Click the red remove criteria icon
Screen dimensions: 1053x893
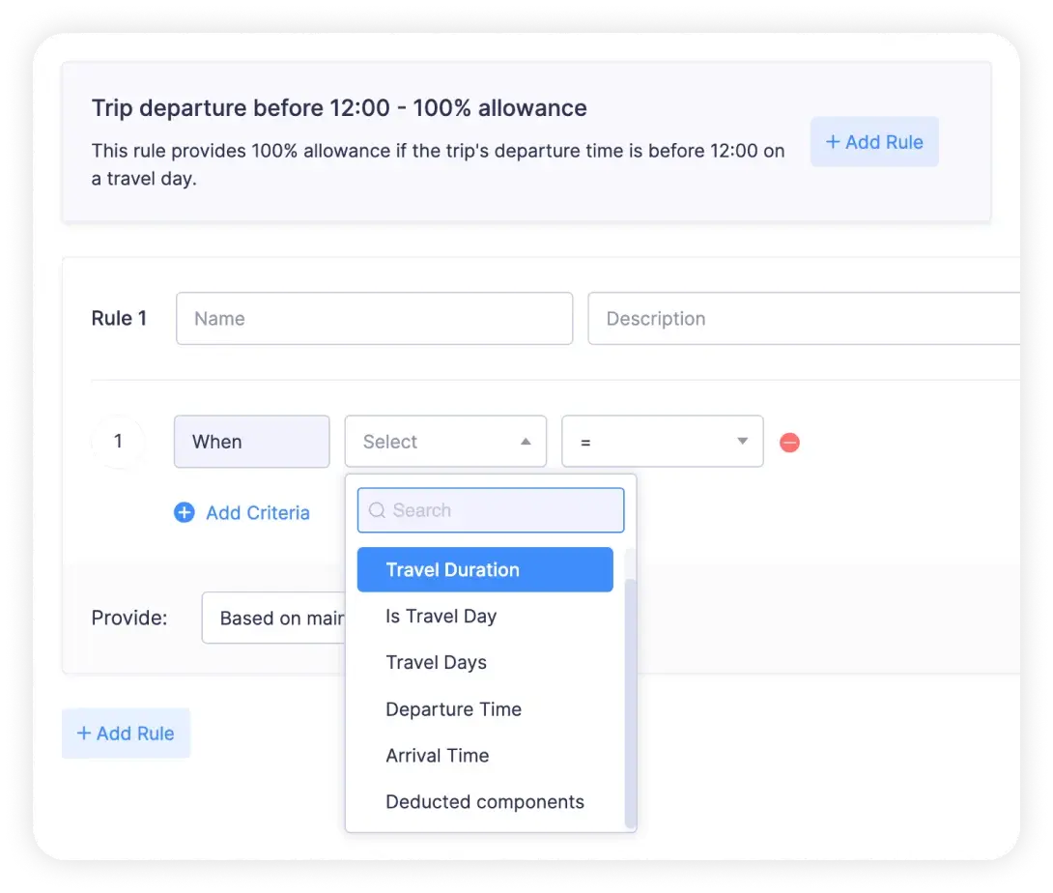tap(789, 442)
